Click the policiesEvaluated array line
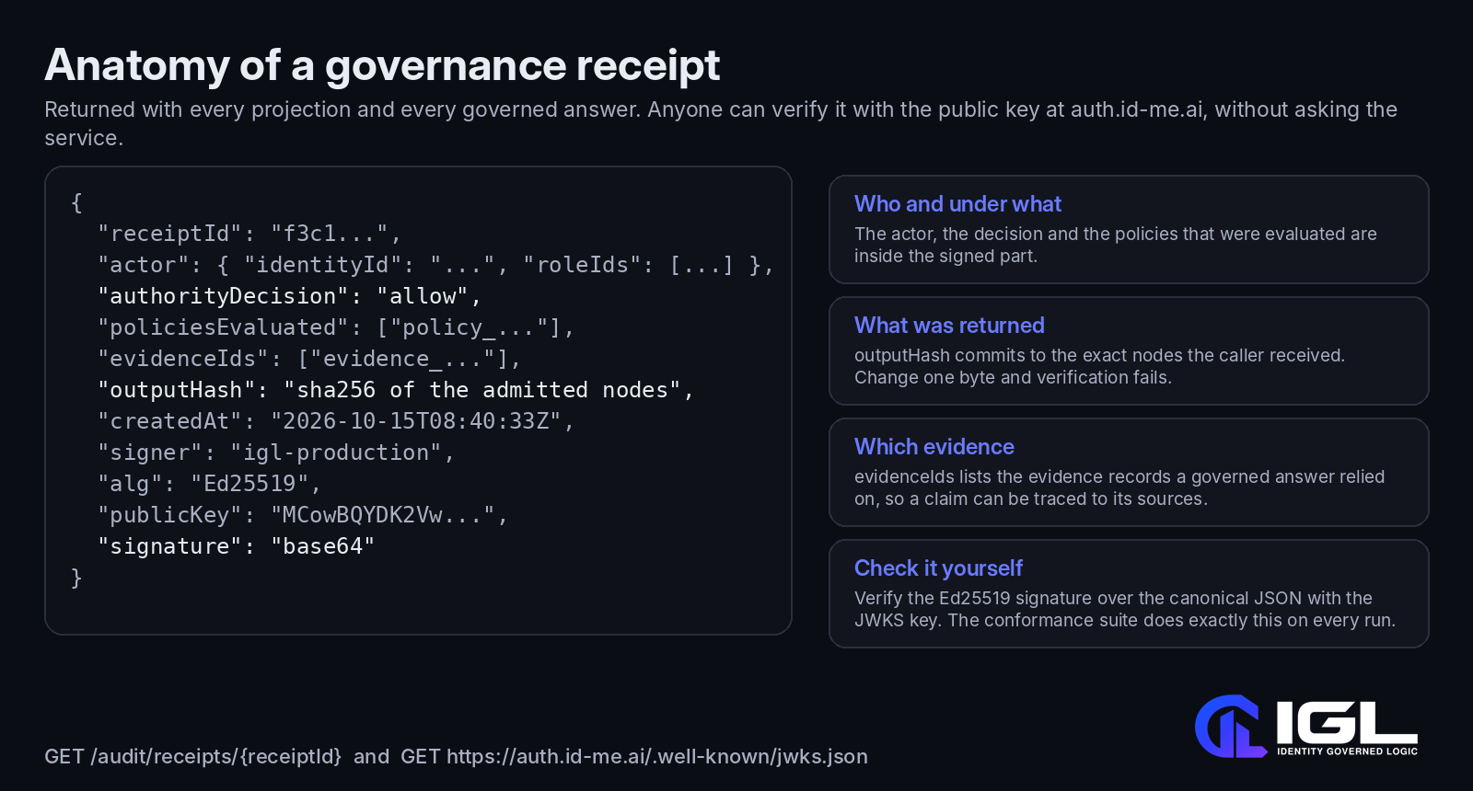The width and height of the screenshot is (1473, 791). coord(336,327)
